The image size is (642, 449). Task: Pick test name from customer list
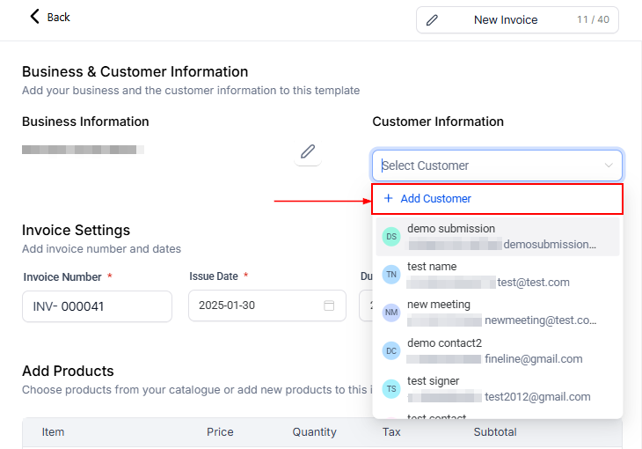click(498, 275)
